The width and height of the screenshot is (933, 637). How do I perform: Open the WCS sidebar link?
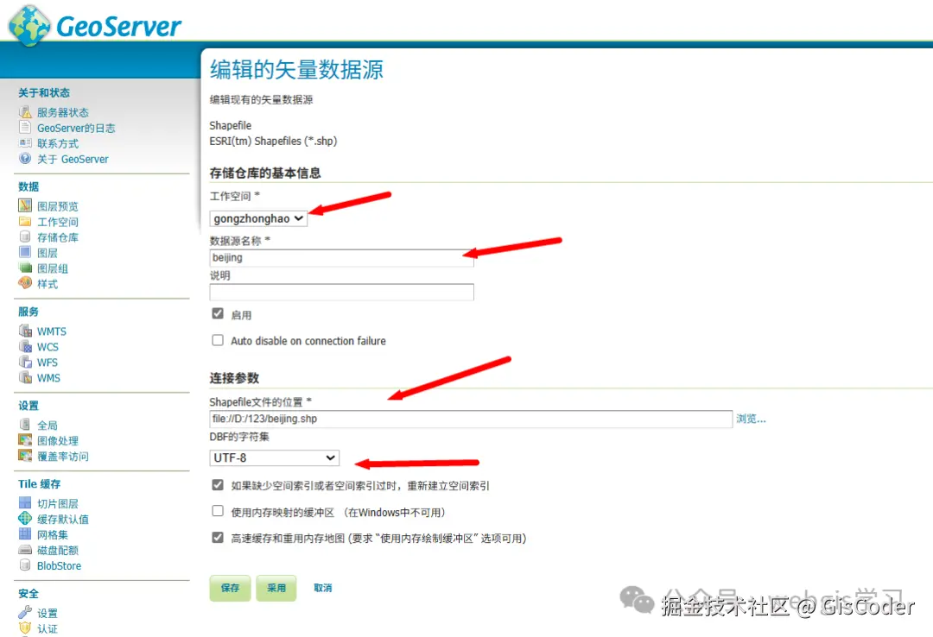(48, 347)
